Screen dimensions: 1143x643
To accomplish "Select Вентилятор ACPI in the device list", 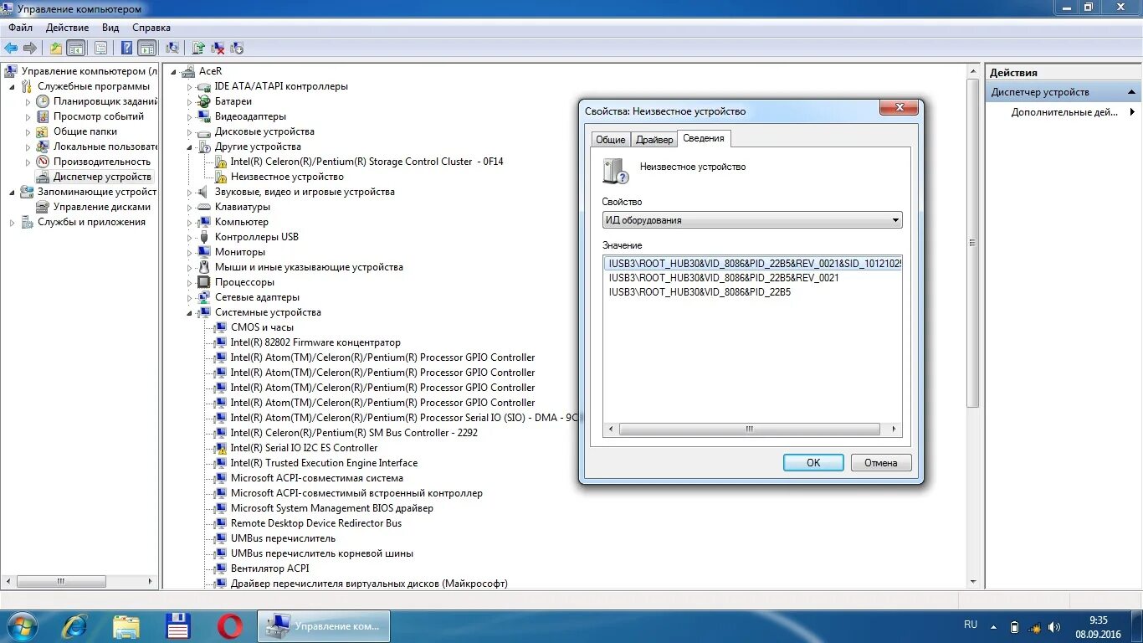I will tap(269, 568).
